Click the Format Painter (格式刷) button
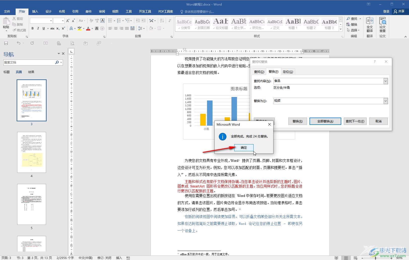Screen dimensions: 409x260 point(19,30)
